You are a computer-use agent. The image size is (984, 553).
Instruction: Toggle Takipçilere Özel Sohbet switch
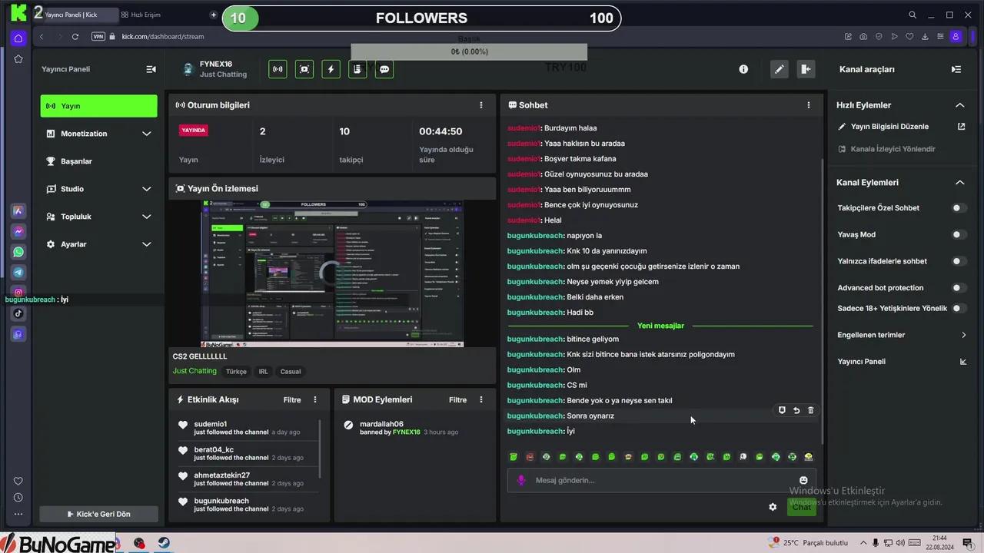959,208
